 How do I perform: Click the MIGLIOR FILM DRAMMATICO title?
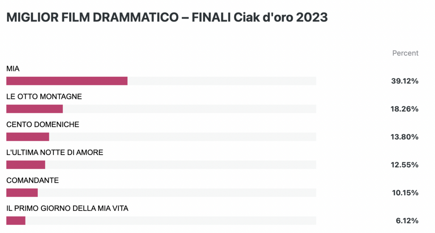click(x=167, y=17)
